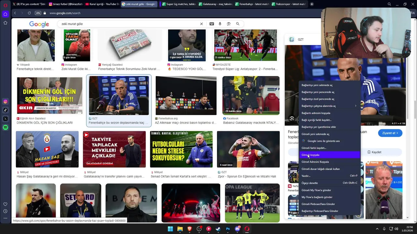Open Brave browser from the taskbar
Viewport: 417px width, 234px height.
(x=190, y=229)
